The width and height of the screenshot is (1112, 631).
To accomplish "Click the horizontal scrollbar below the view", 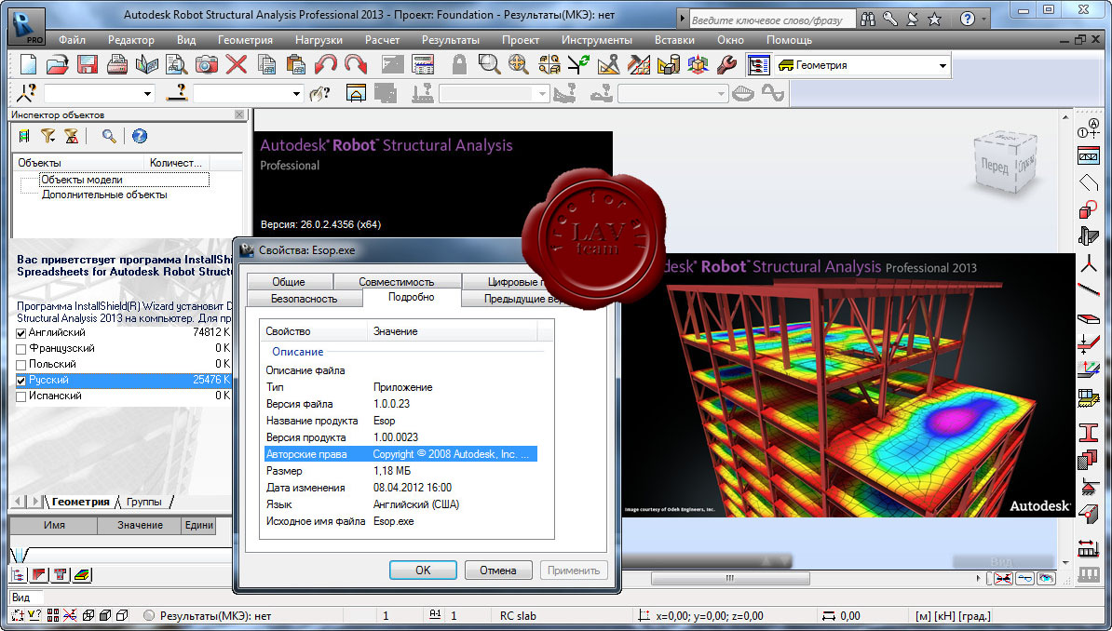I will (729, 579).
